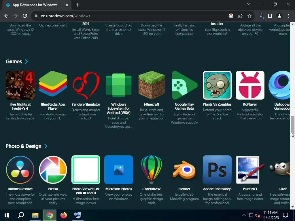
Task: Share this page from address bar
Action: 240,16
